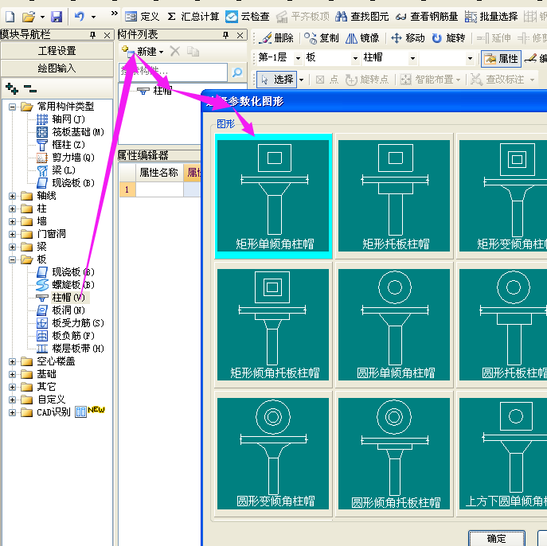Click the Undo arrow icon
This screenshot has width=547, height=546.
80,17
